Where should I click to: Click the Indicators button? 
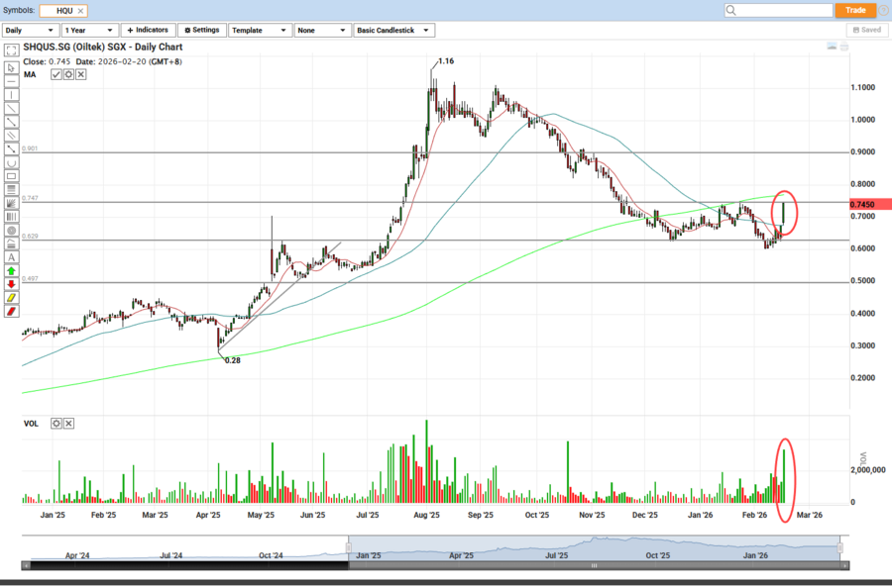tap(148, 30)
